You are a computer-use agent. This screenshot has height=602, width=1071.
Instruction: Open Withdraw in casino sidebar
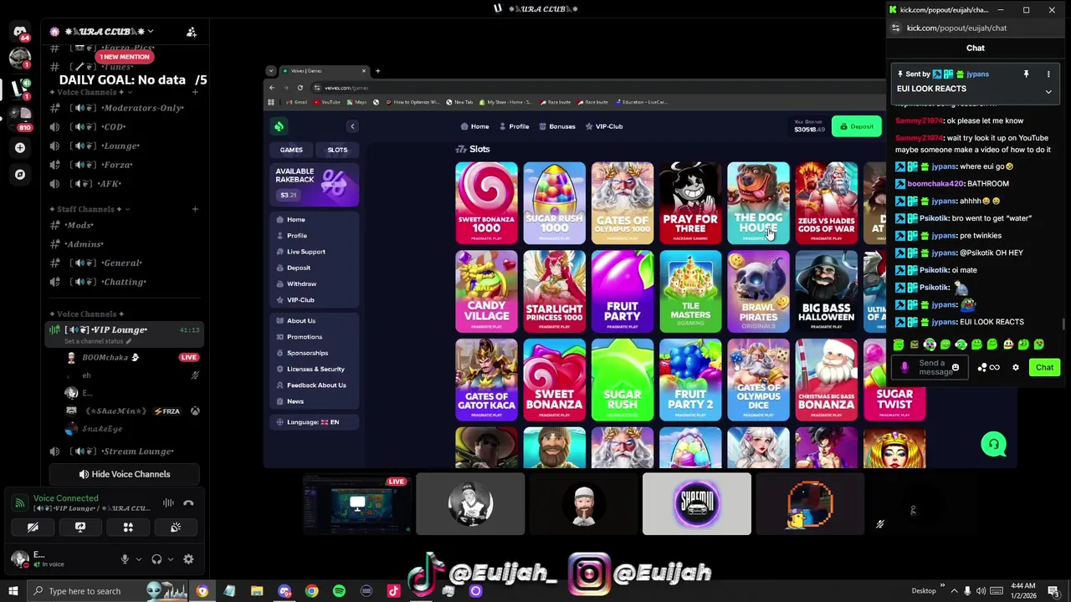[x=301, y=284]
